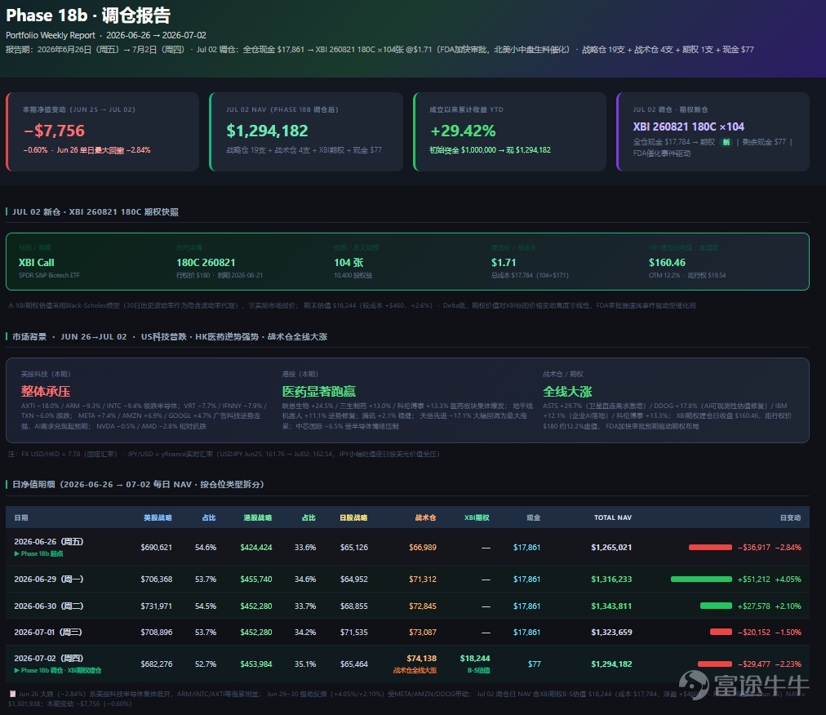The height and width of the screenshot is (715, 826).
Task: Click the $71,535 Japan strategy value
Action: tap(354, 632)
